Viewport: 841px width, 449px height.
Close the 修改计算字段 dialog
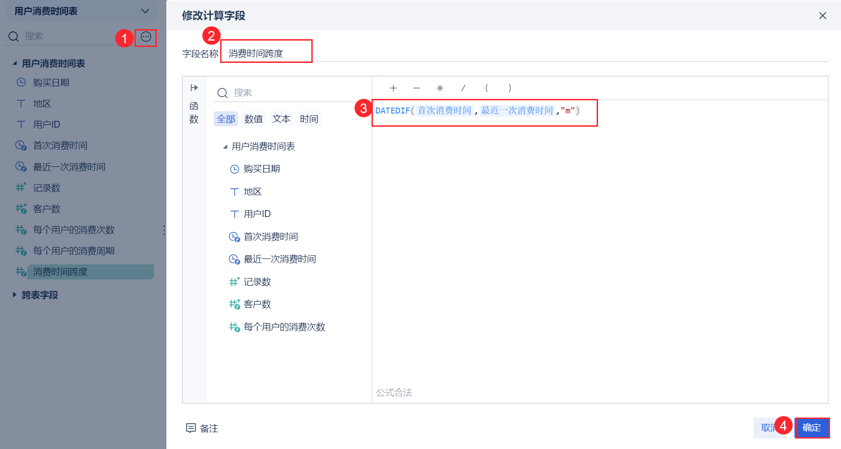(823, 15)
